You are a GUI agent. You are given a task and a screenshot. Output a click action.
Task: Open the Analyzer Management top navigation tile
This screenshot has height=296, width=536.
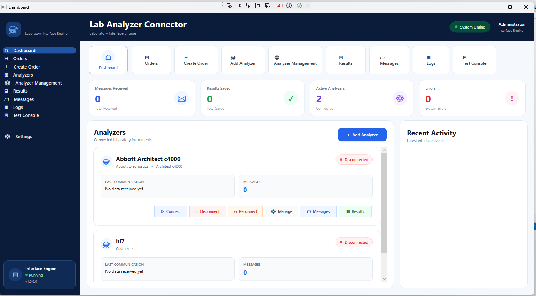[x=295, y=60]
